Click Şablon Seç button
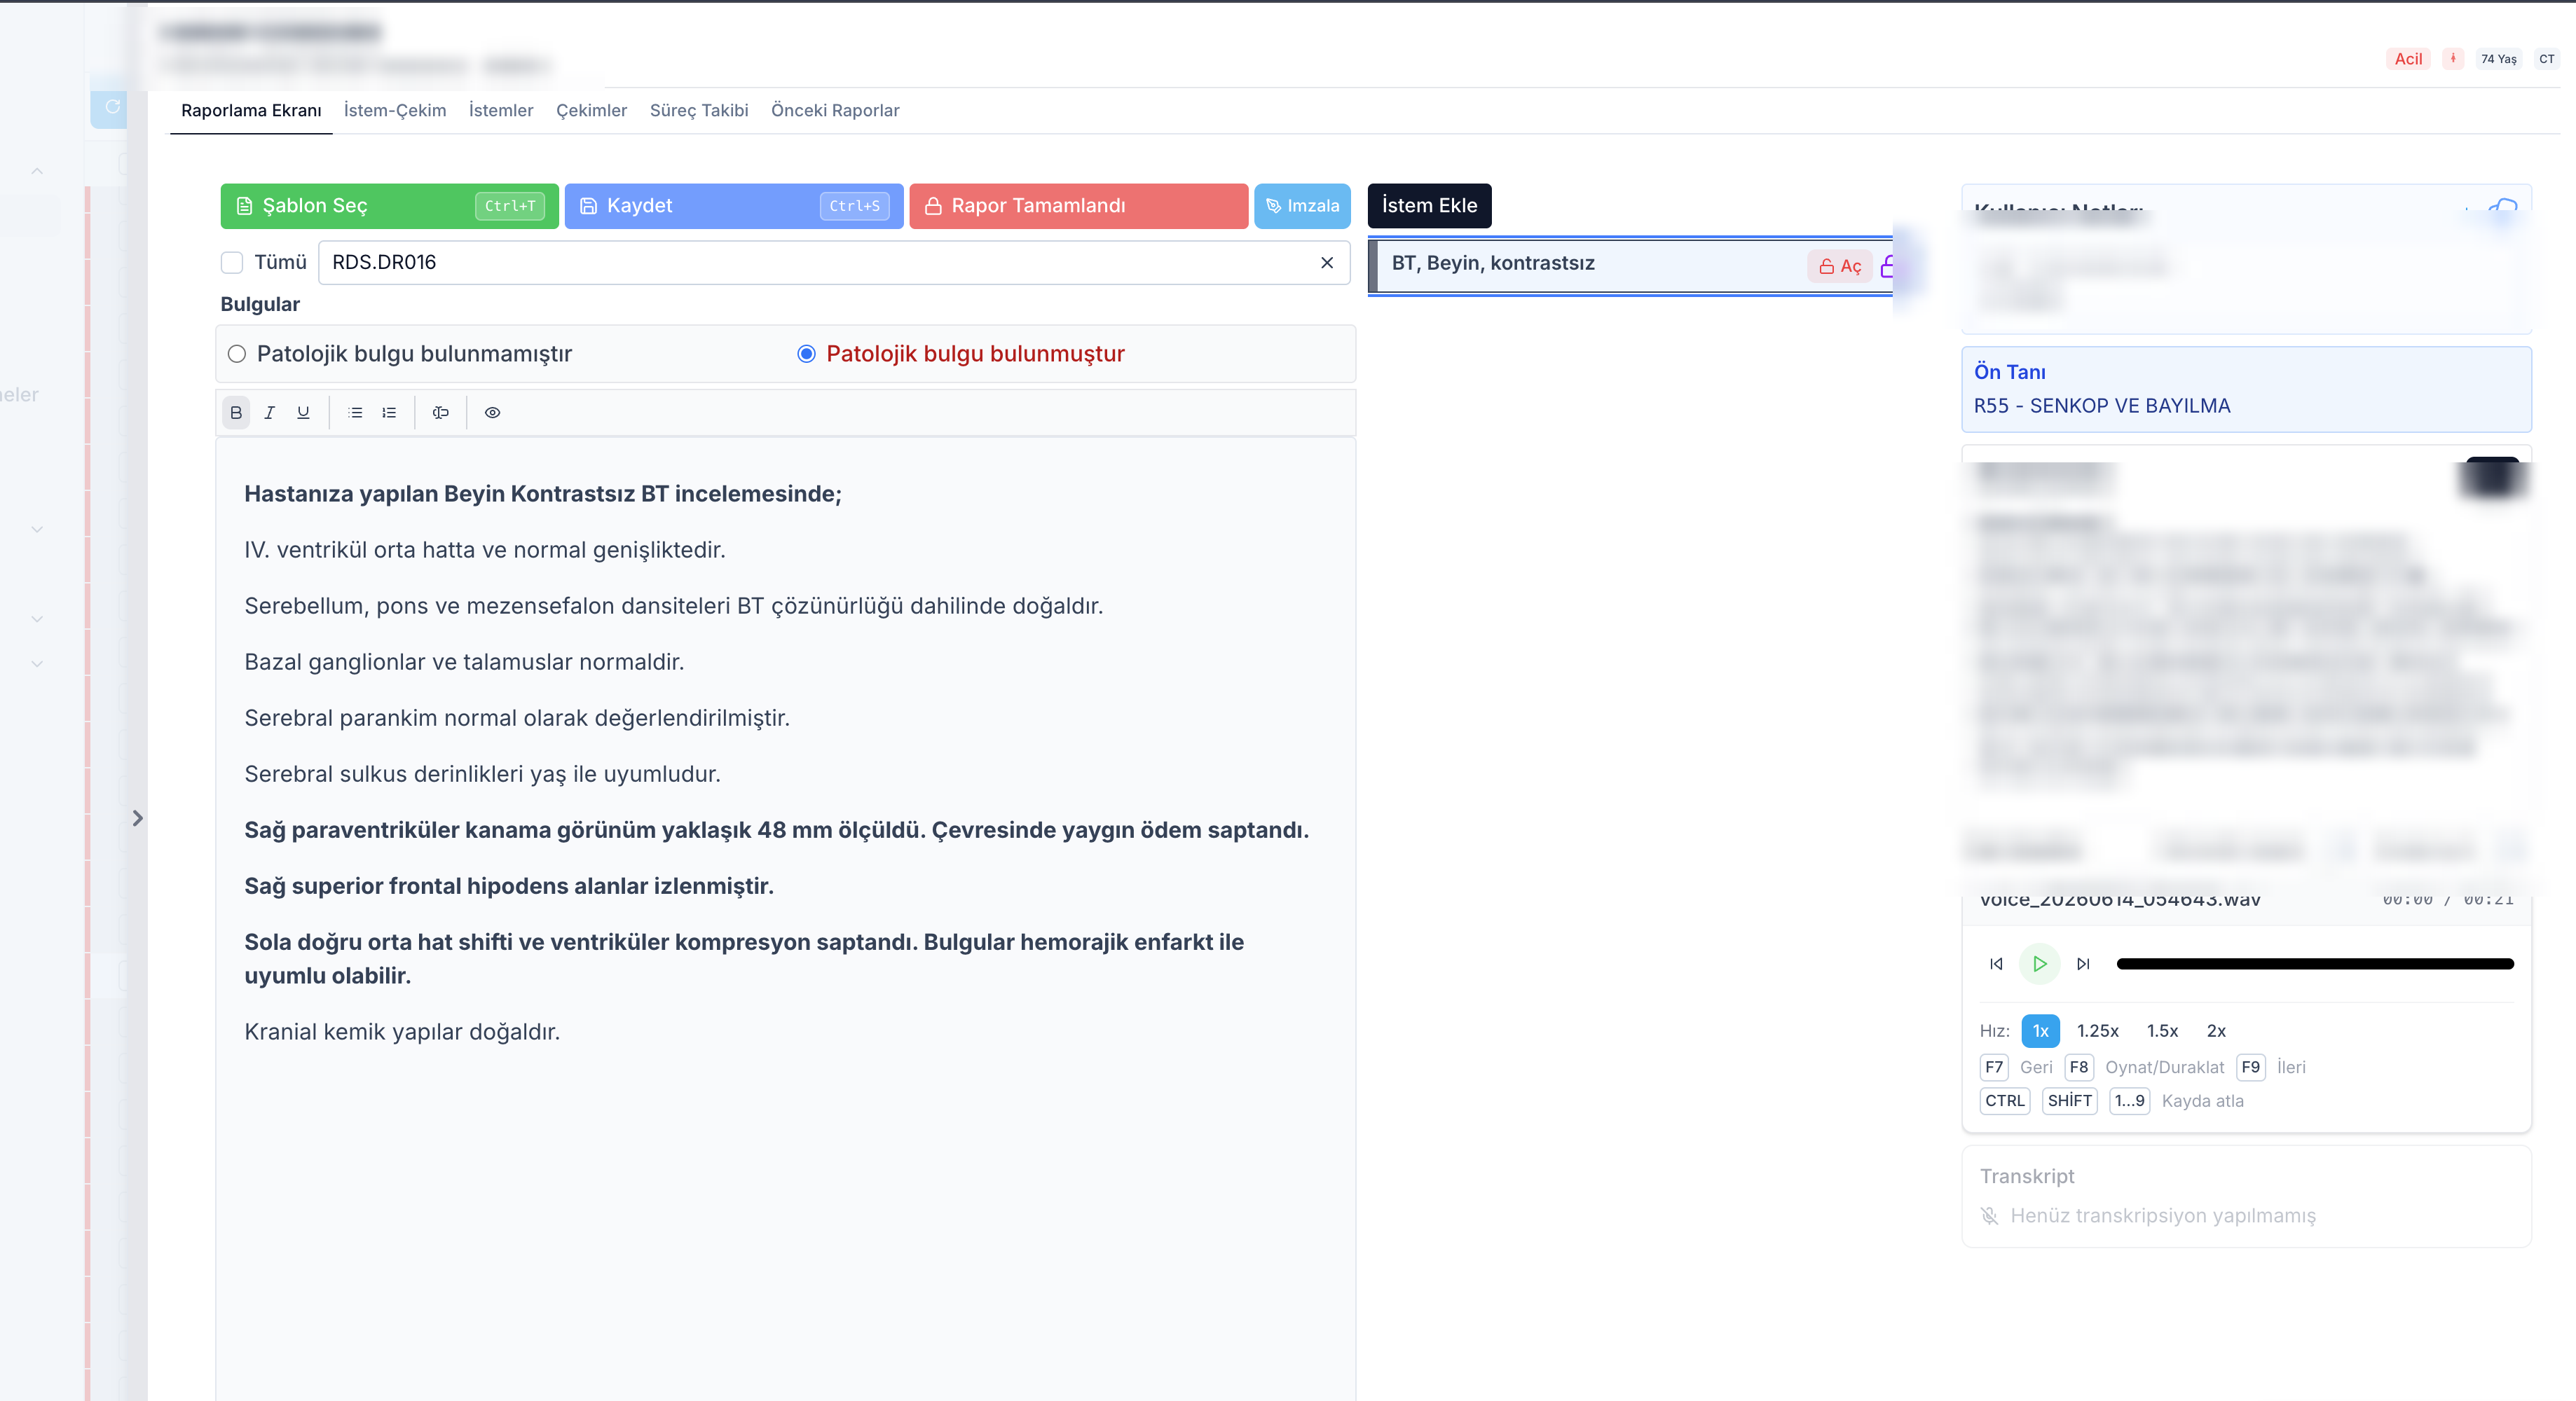 tap(389, 206)
